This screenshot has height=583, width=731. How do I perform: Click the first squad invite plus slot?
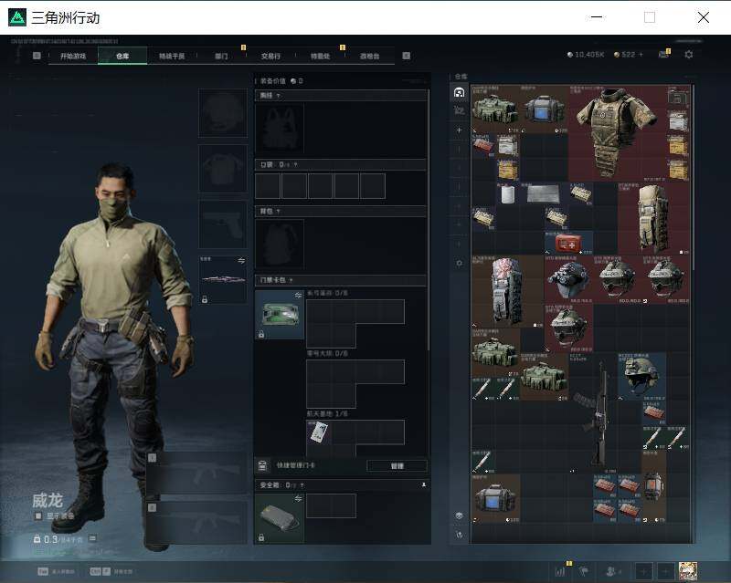pos(643,571)
